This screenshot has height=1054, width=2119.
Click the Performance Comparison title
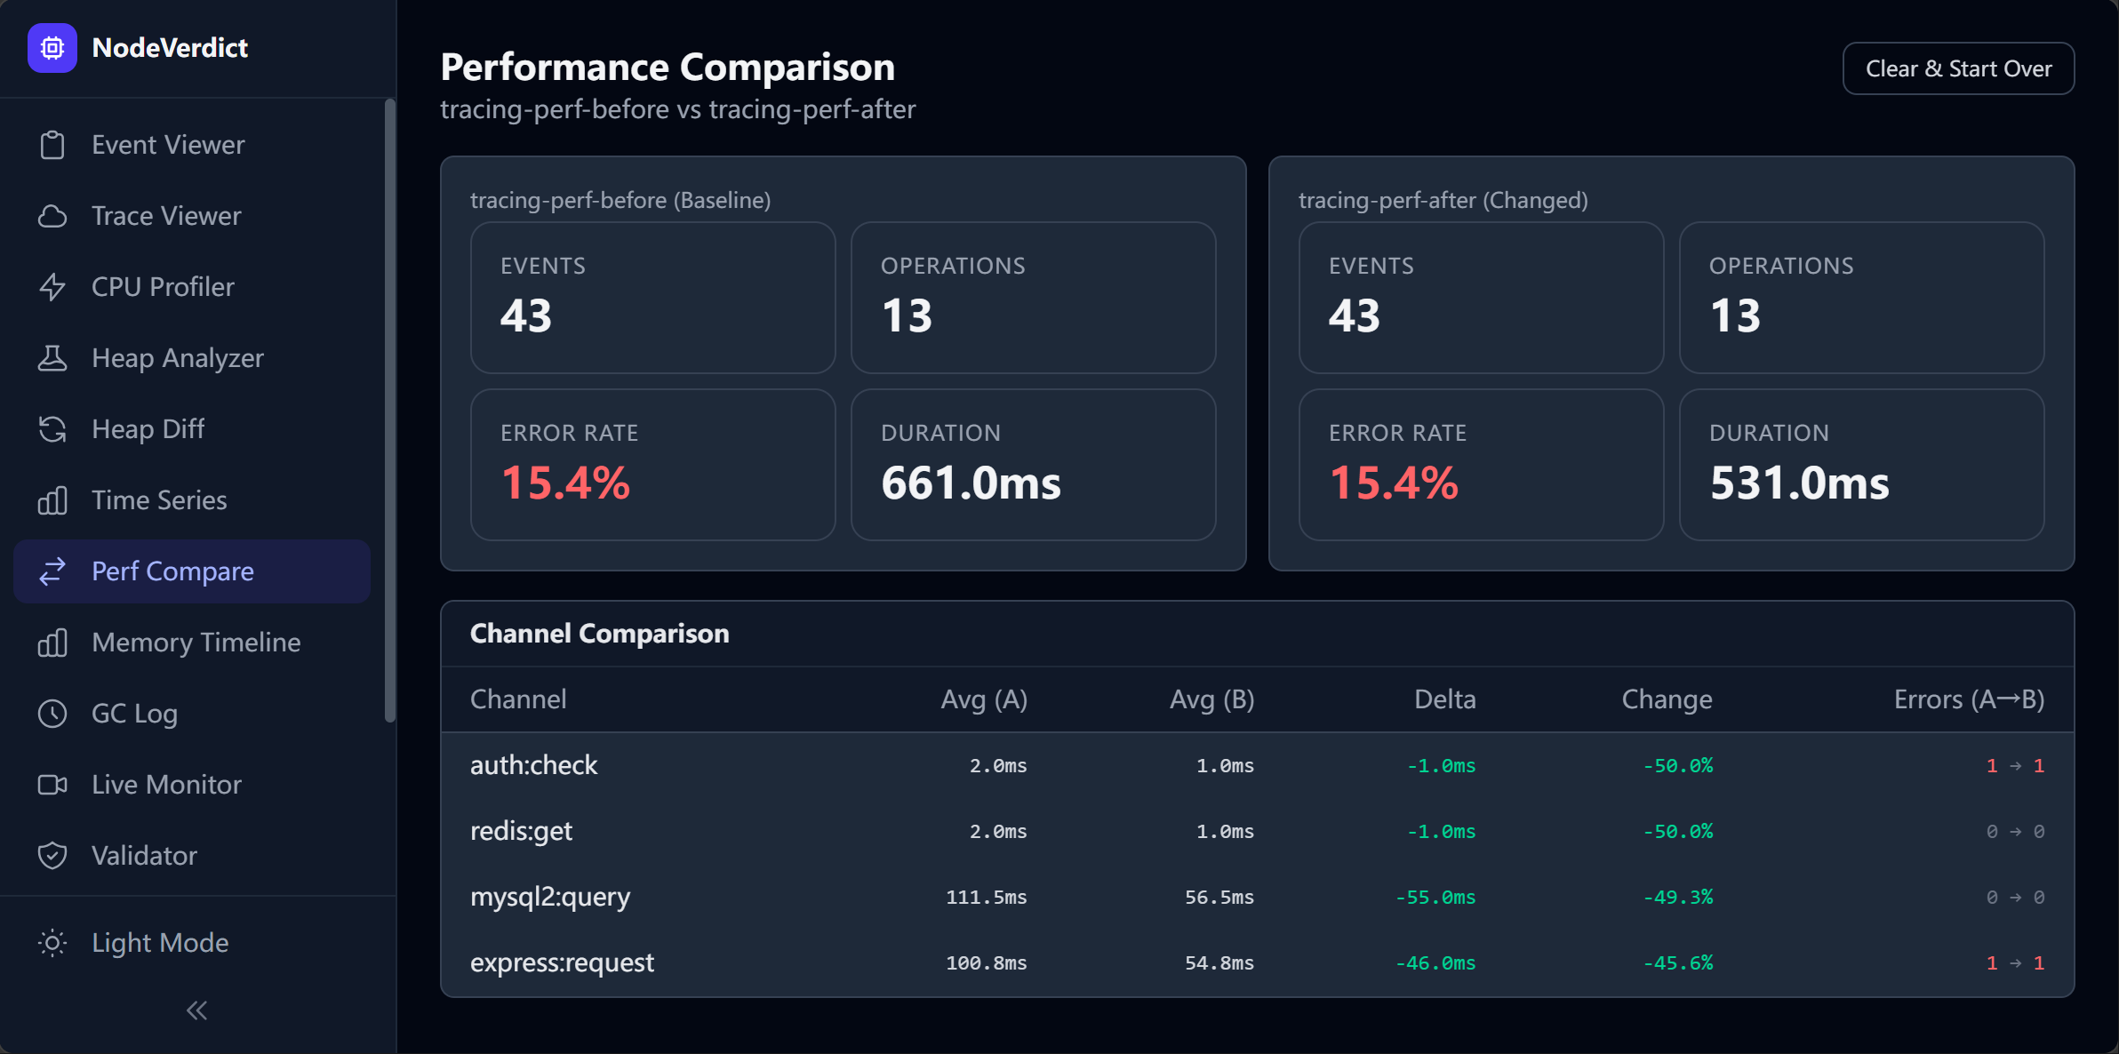coord(668,68)
